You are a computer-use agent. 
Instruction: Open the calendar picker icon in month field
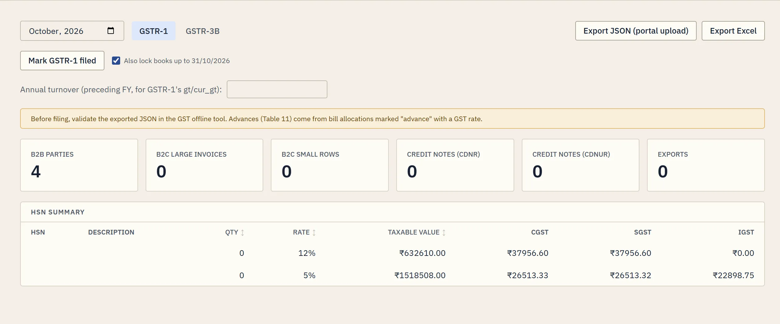(111, 31)
